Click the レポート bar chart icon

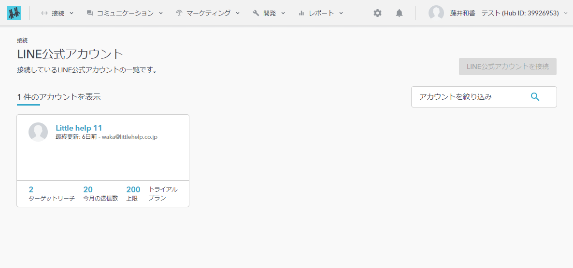(301, 13)
